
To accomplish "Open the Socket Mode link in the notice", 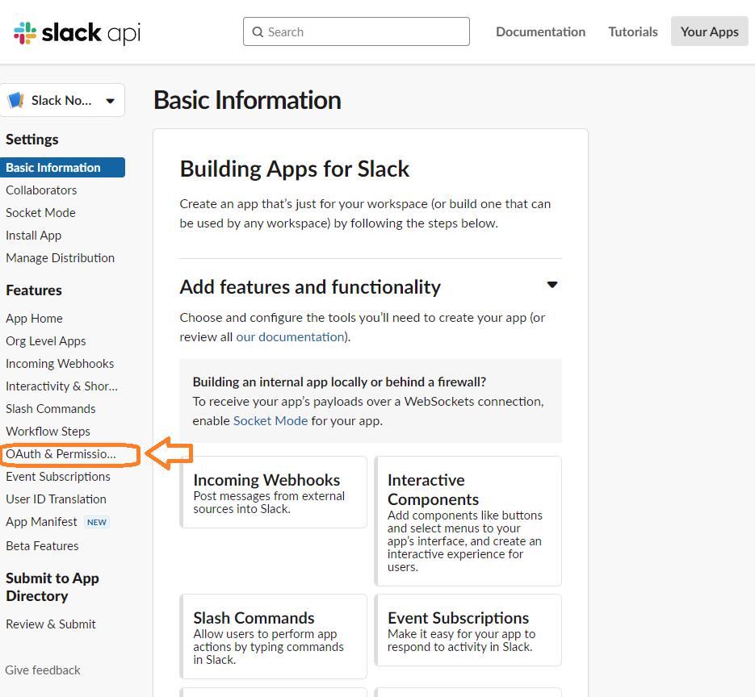I will point(271,420).
